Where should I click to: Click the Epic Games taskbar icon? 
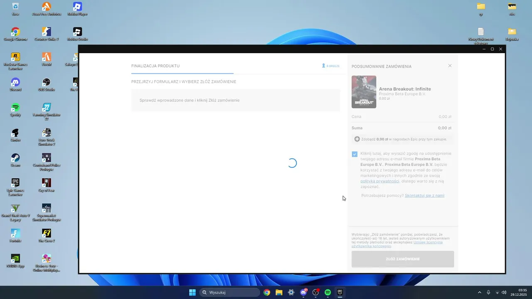[340, 292]
